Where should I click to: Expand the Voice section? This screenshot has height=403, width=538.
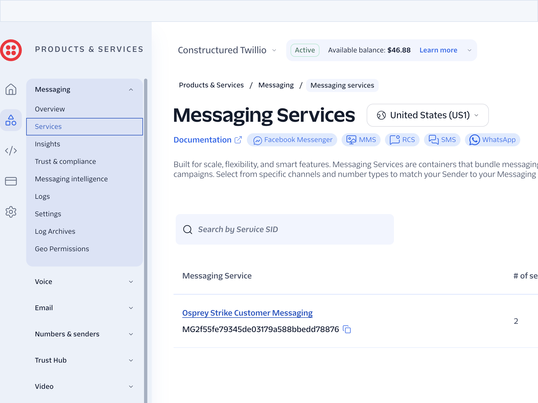click(x=131, y=281)
